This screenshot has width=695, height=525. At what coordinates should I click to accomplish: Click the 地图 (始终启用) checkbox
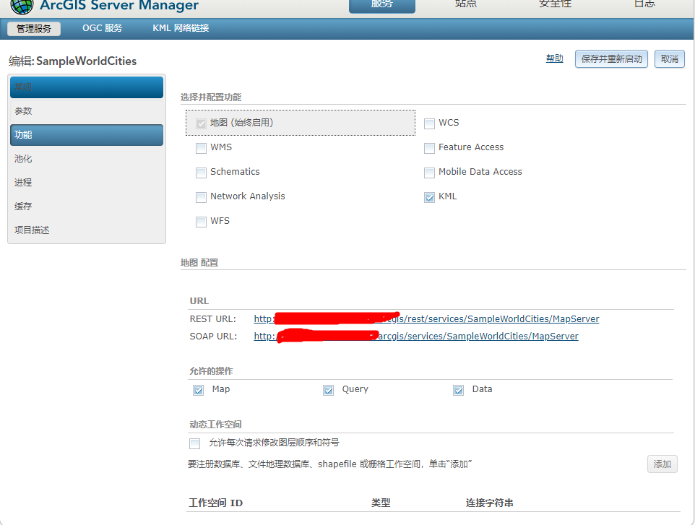pos(202,123)
